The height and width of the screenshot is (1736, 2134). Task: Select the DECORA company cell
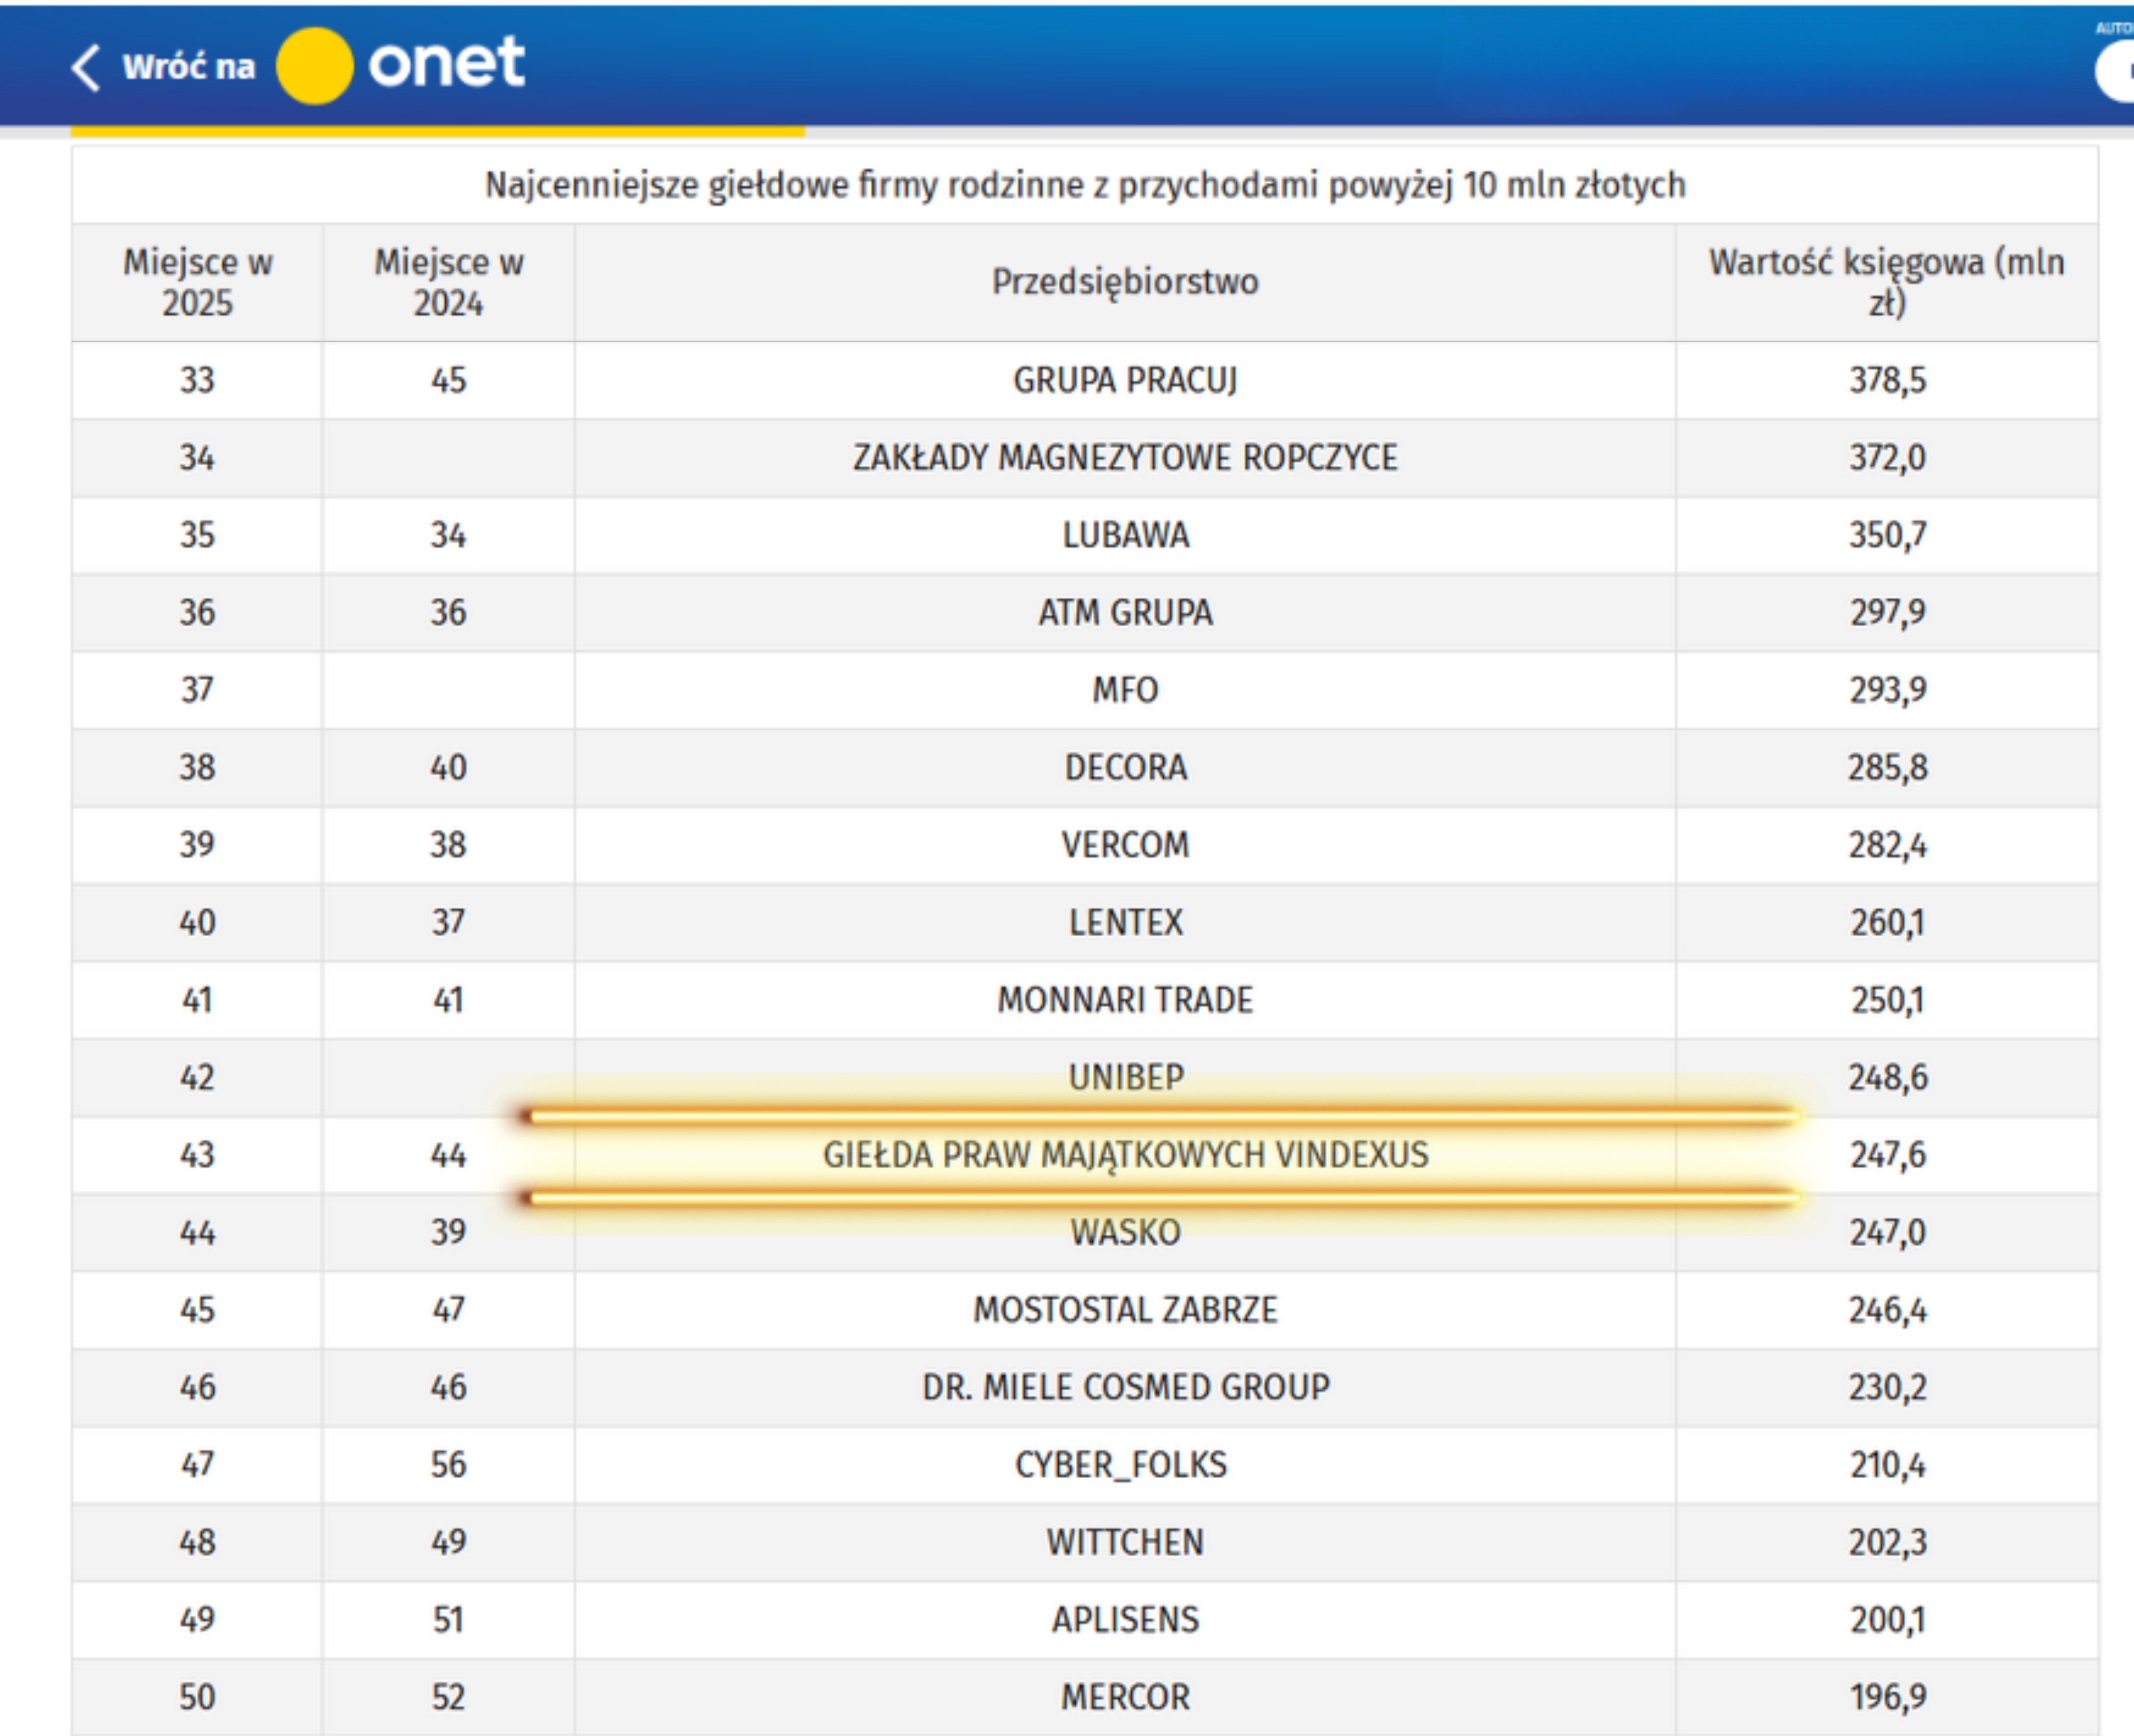1125,767
